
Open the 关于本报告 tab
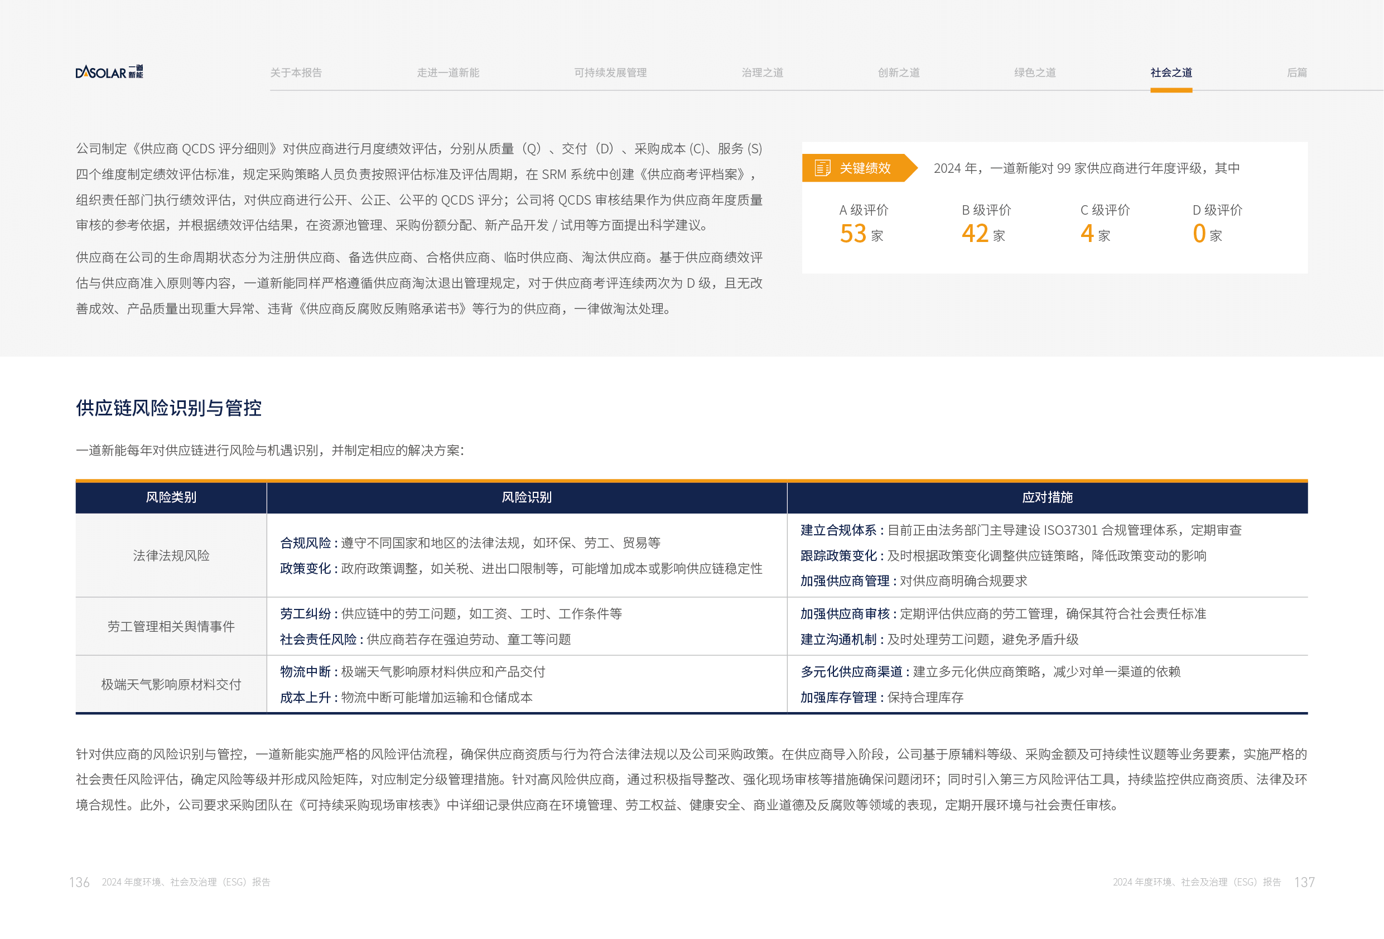(x=296, y=72)
